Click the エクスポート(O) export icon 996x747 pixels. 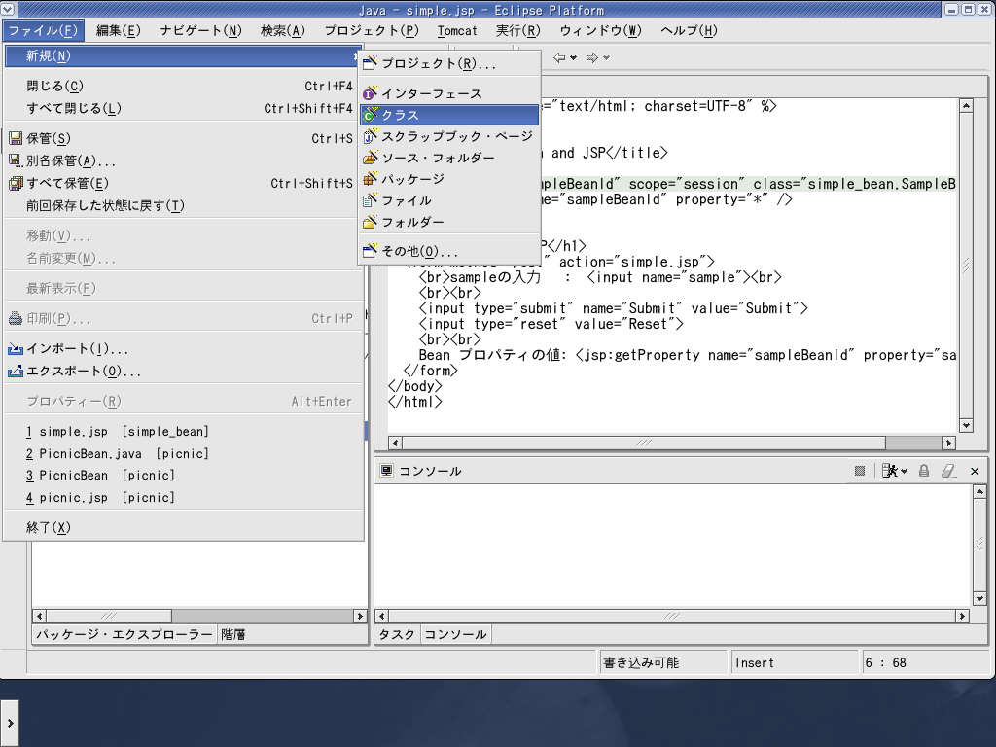tap(16, 371)
